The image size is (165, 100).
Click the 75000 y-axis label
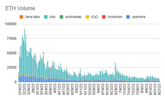click(12, 39)
